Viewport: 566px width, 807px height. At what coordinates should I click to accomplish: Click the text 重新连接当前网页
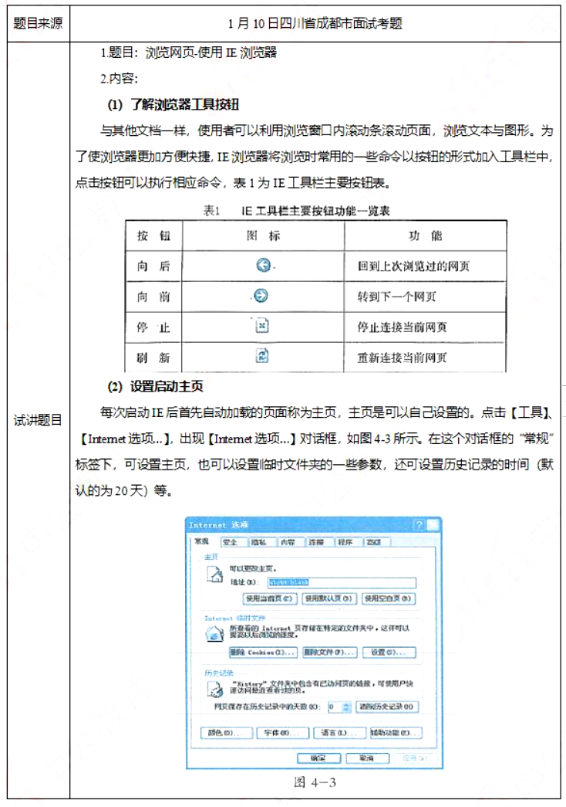[402, 358]
